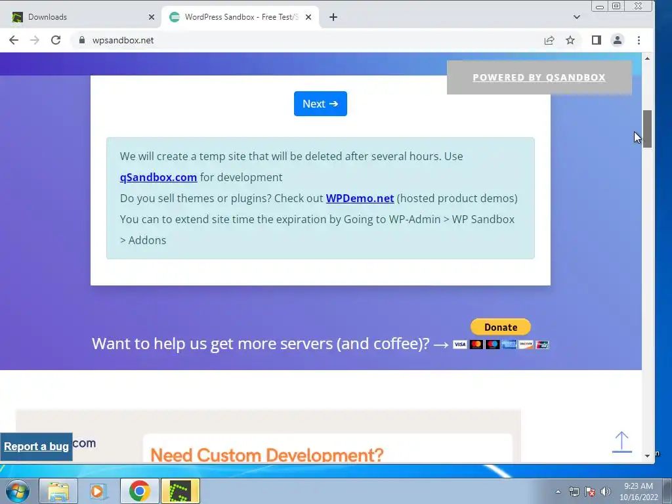Open Windows Explorer from taskbar

pyautogui.click(x=58, y=491)
